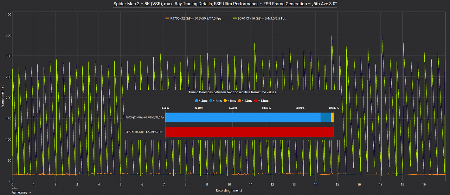
Task: Click the '80,00 %' bar chart tick
Action: [300, 108]
